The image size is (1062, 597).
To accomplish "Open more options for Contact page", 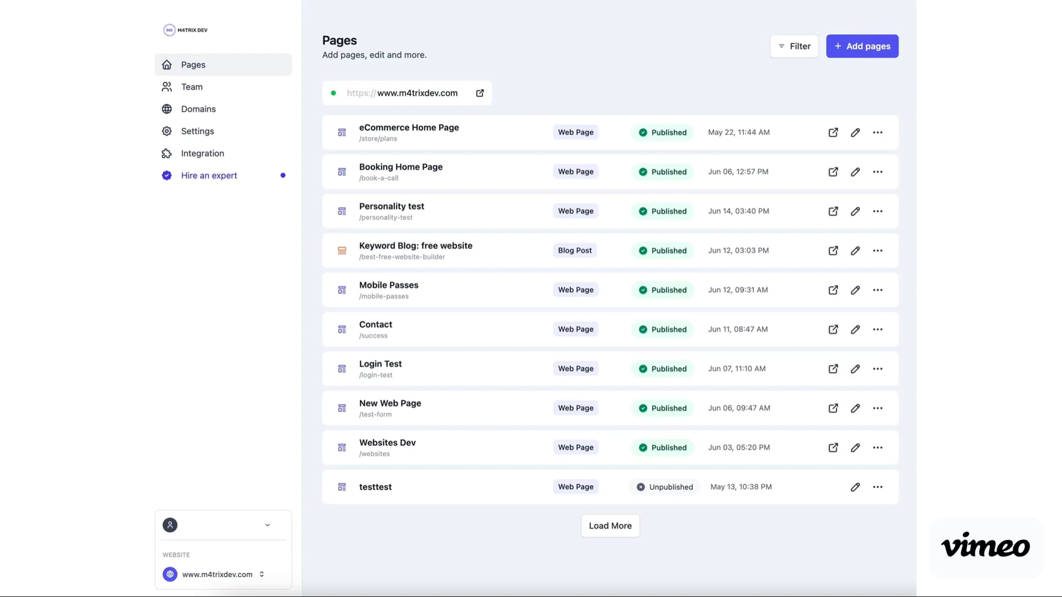I will click(x=877, y=329).
